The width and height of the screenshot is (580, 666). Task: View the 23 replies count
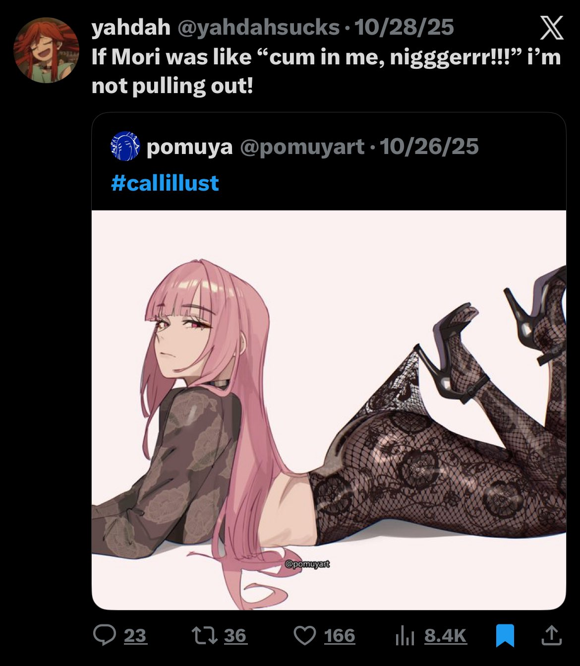pos(135,636)
